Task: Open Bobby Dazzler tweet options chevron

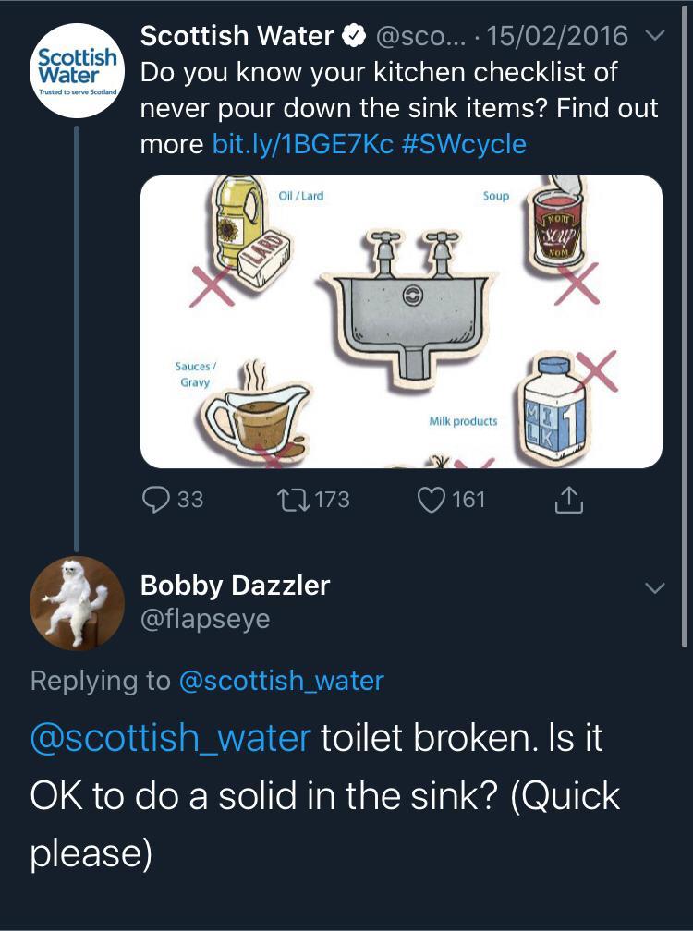Action: (653, 587)
